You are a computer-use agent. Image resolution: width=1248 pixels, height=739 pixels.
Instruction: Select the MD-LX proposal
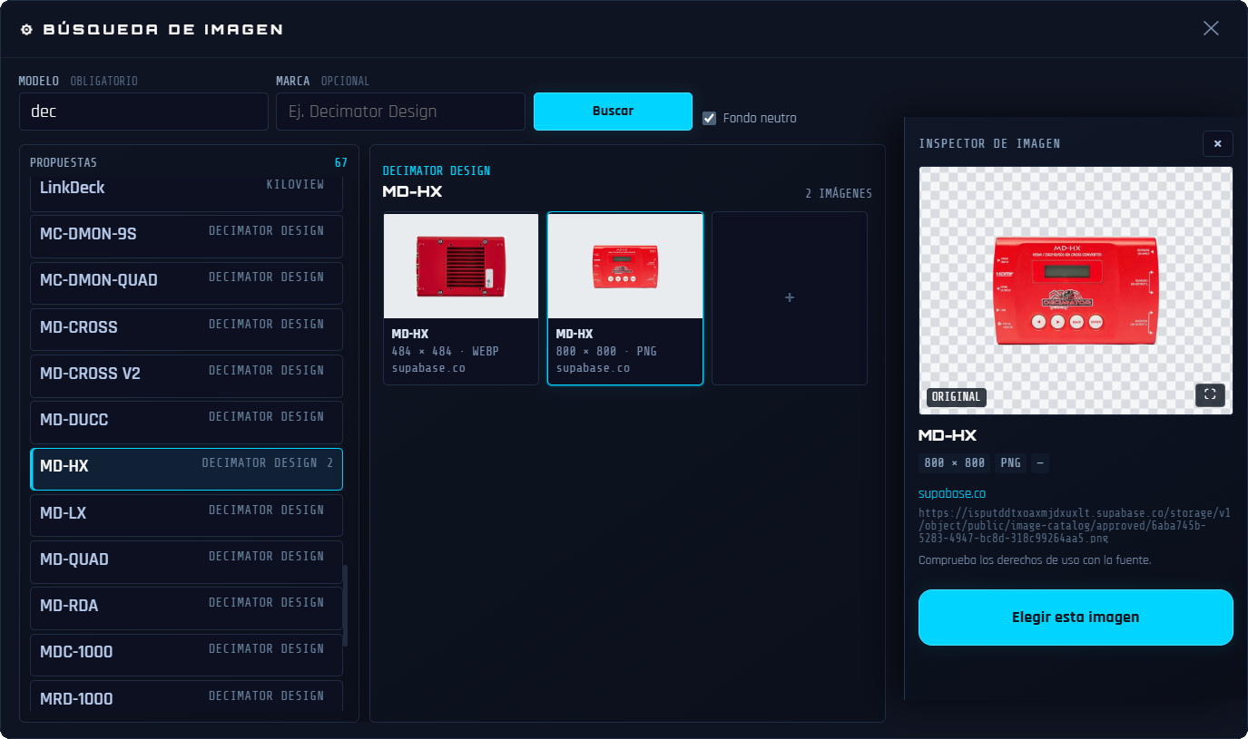pyautogui.click(x=186, y=515)
